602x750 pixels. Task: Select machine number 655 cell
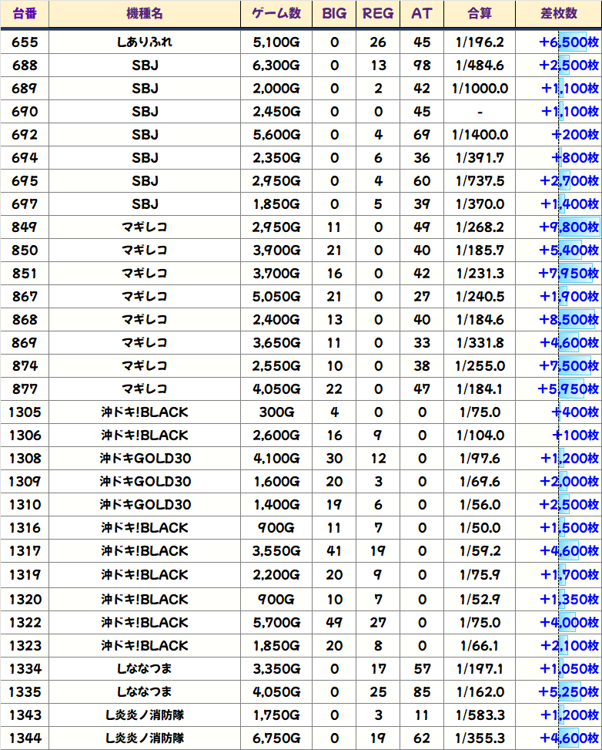pos(25,42)
